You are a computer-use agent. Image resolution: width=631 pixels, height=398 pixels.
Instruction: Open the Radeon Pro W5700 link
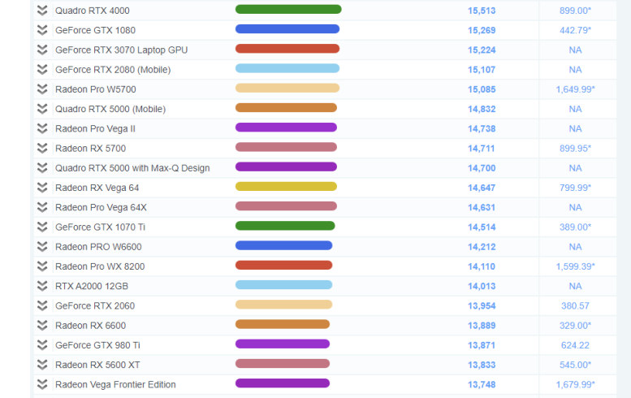(95, 89)
